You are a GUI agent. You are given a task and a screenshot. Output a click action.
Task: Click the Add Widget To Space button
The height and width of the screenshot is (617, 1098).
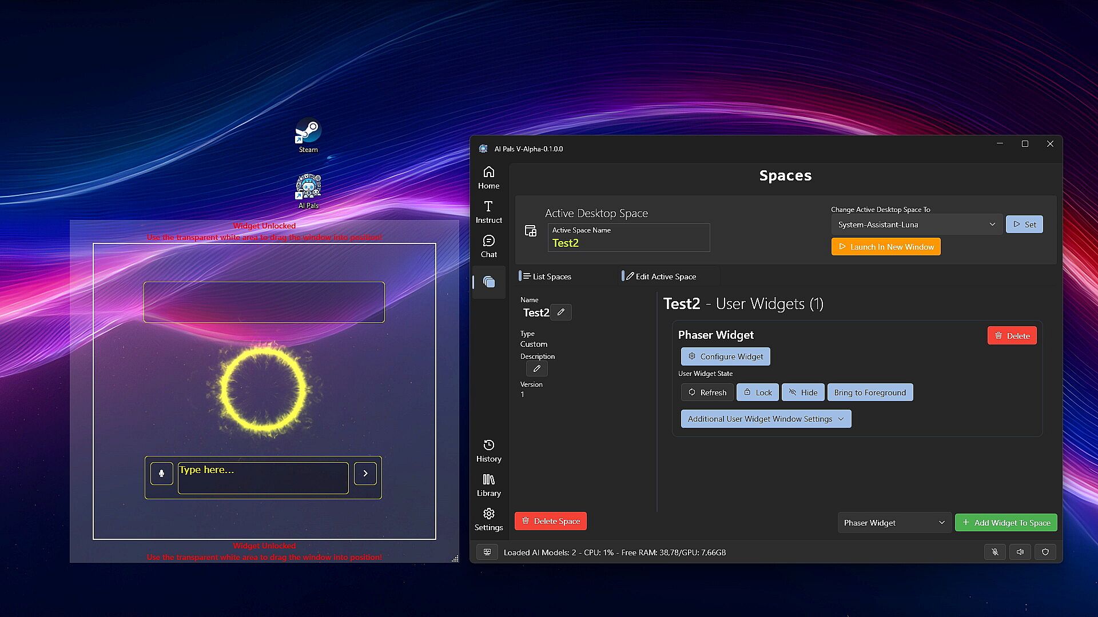[1006, 523]
